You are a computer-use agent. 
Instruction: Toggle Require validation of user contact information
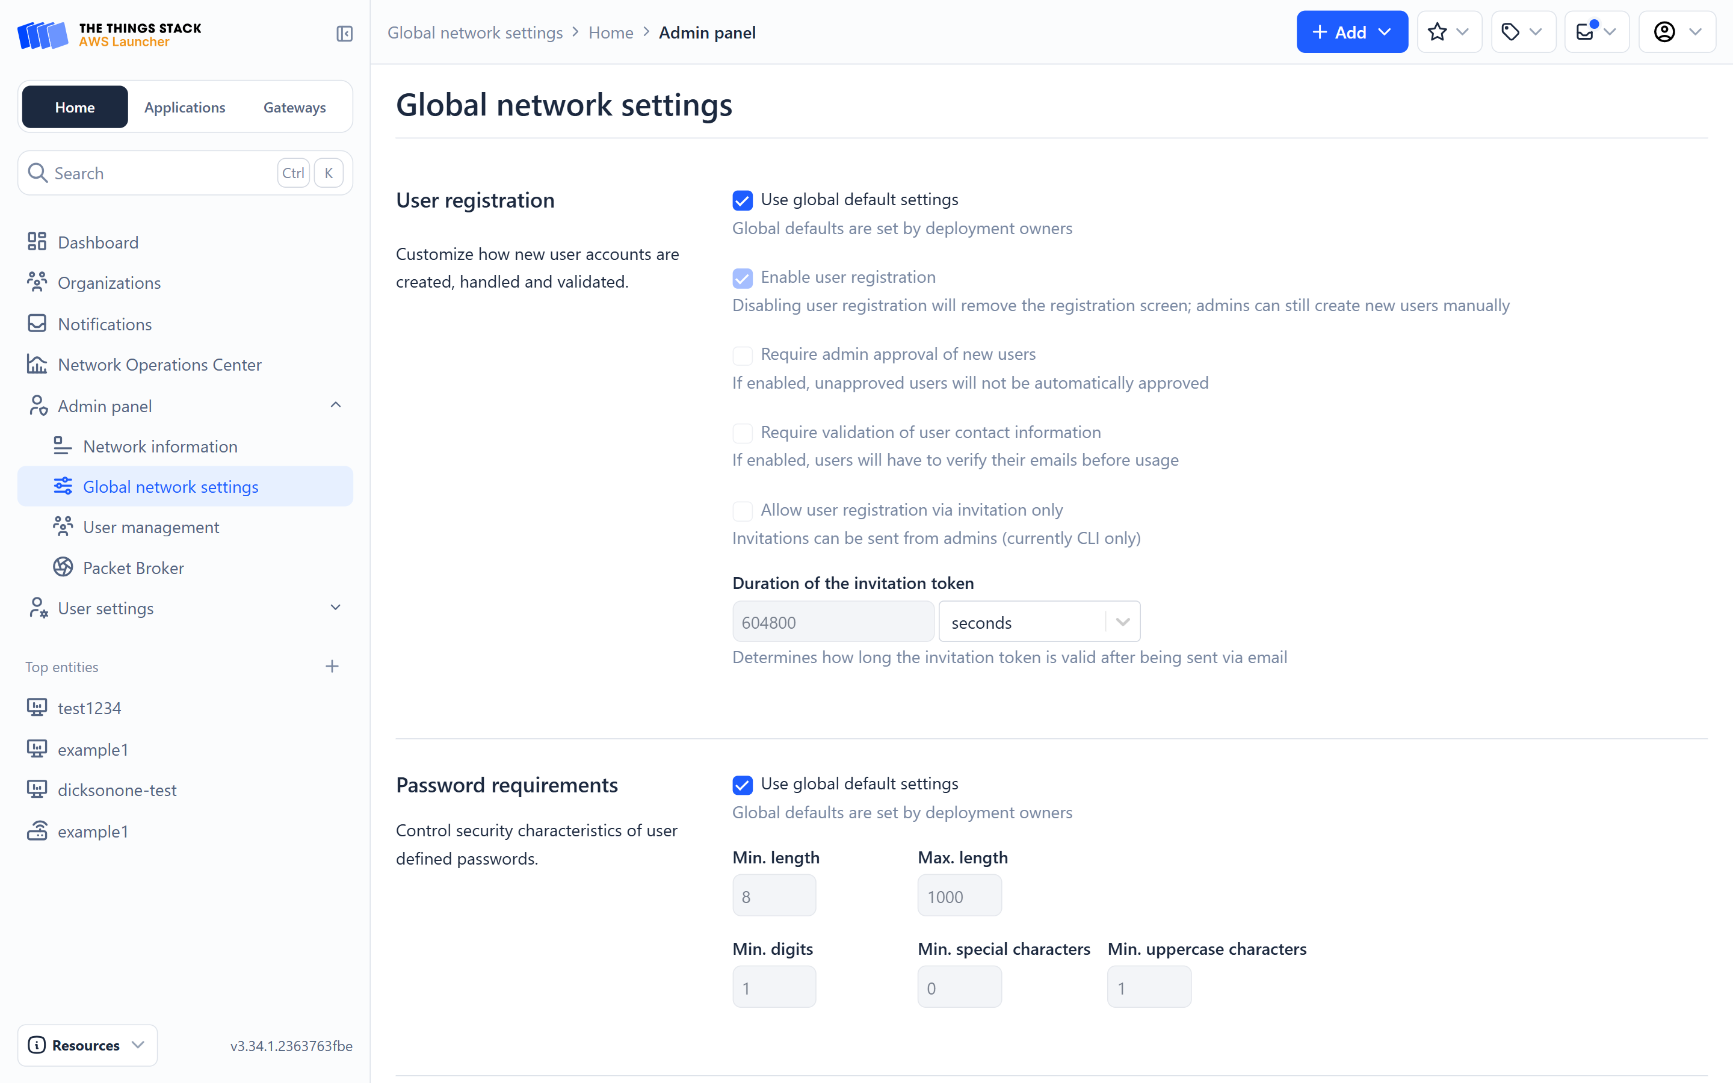tap(743, 433)
